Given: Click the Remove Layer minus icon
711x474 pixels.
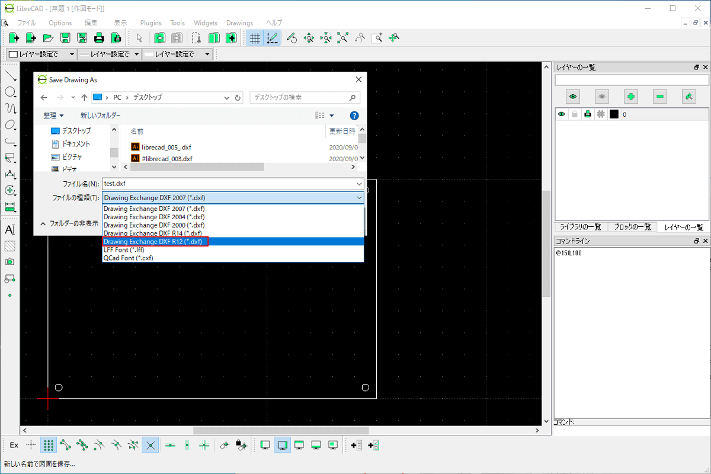Looking at the screenshot, I should (x=660, y=97).
